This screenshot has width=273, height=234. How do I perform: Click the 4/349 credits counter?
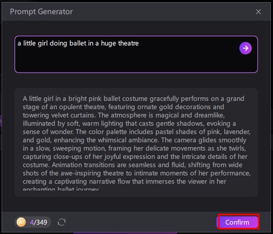[39, 222]
